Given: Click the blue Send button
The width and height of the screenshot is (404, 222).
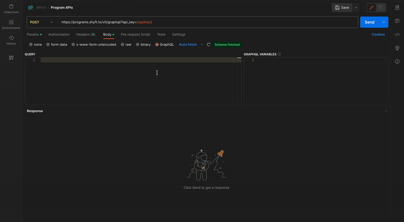Looking at the screenshot, I should click(x=369, y=22).
